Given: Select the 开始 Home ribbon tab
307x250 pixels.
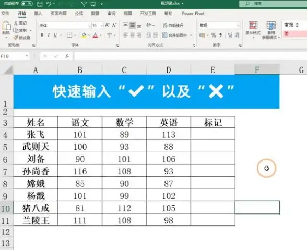Looking at the screenshot, I should coord(22,14).
